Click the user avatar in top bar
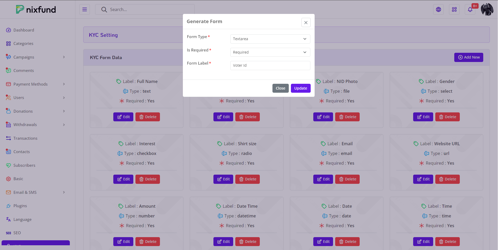This screenshot has width=498, height=250. (x=487, y=9)
